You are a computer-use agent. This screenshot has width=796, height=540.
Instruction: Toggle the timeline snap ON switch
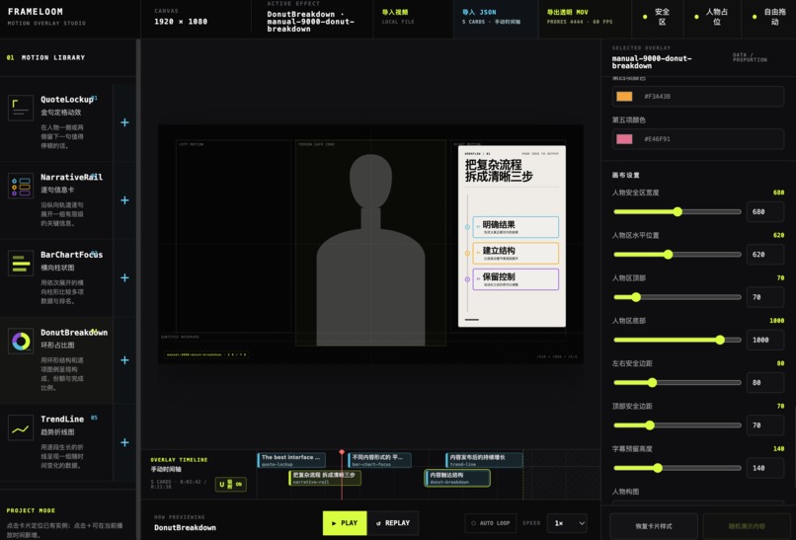(x=230, y=484)
